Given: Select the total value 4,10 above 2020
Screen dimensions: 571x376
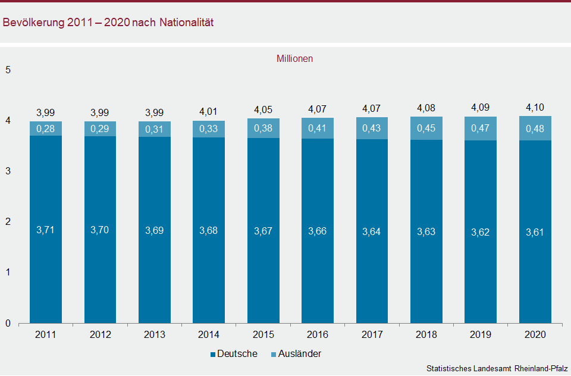Looking at the screenshot, I should point(535,108).
